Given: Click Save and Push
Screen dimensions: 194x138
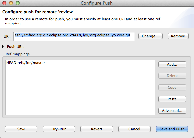Looking at the screenshot, I should click(x=172, y=129).
